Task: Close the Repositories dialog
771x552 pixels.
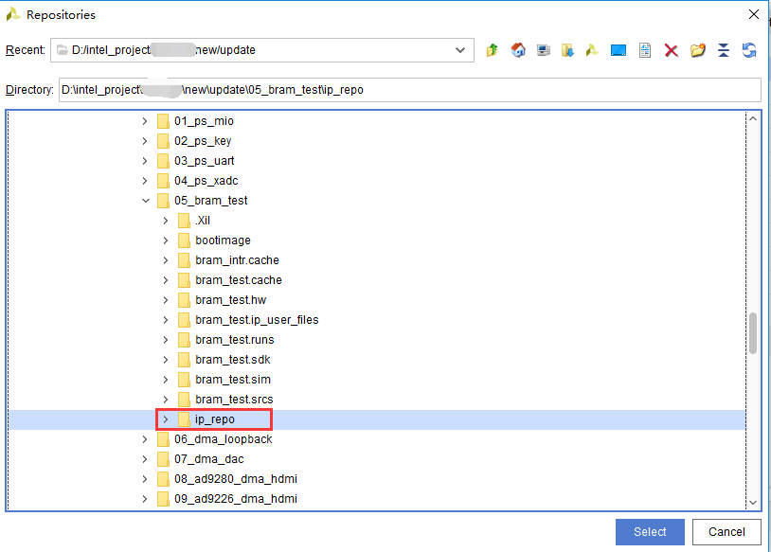Action: pos(754,14)
